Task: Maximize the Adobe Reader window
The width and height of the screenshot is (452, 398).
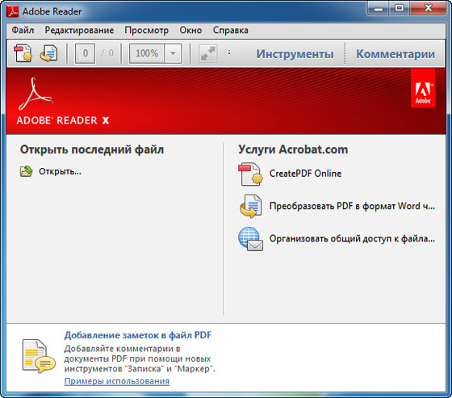Action: [399, 8]
